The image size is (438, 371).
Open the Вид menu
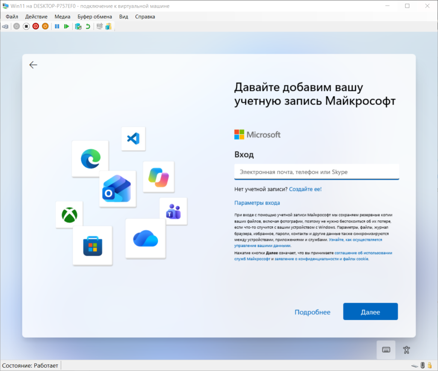coord(124,17)
